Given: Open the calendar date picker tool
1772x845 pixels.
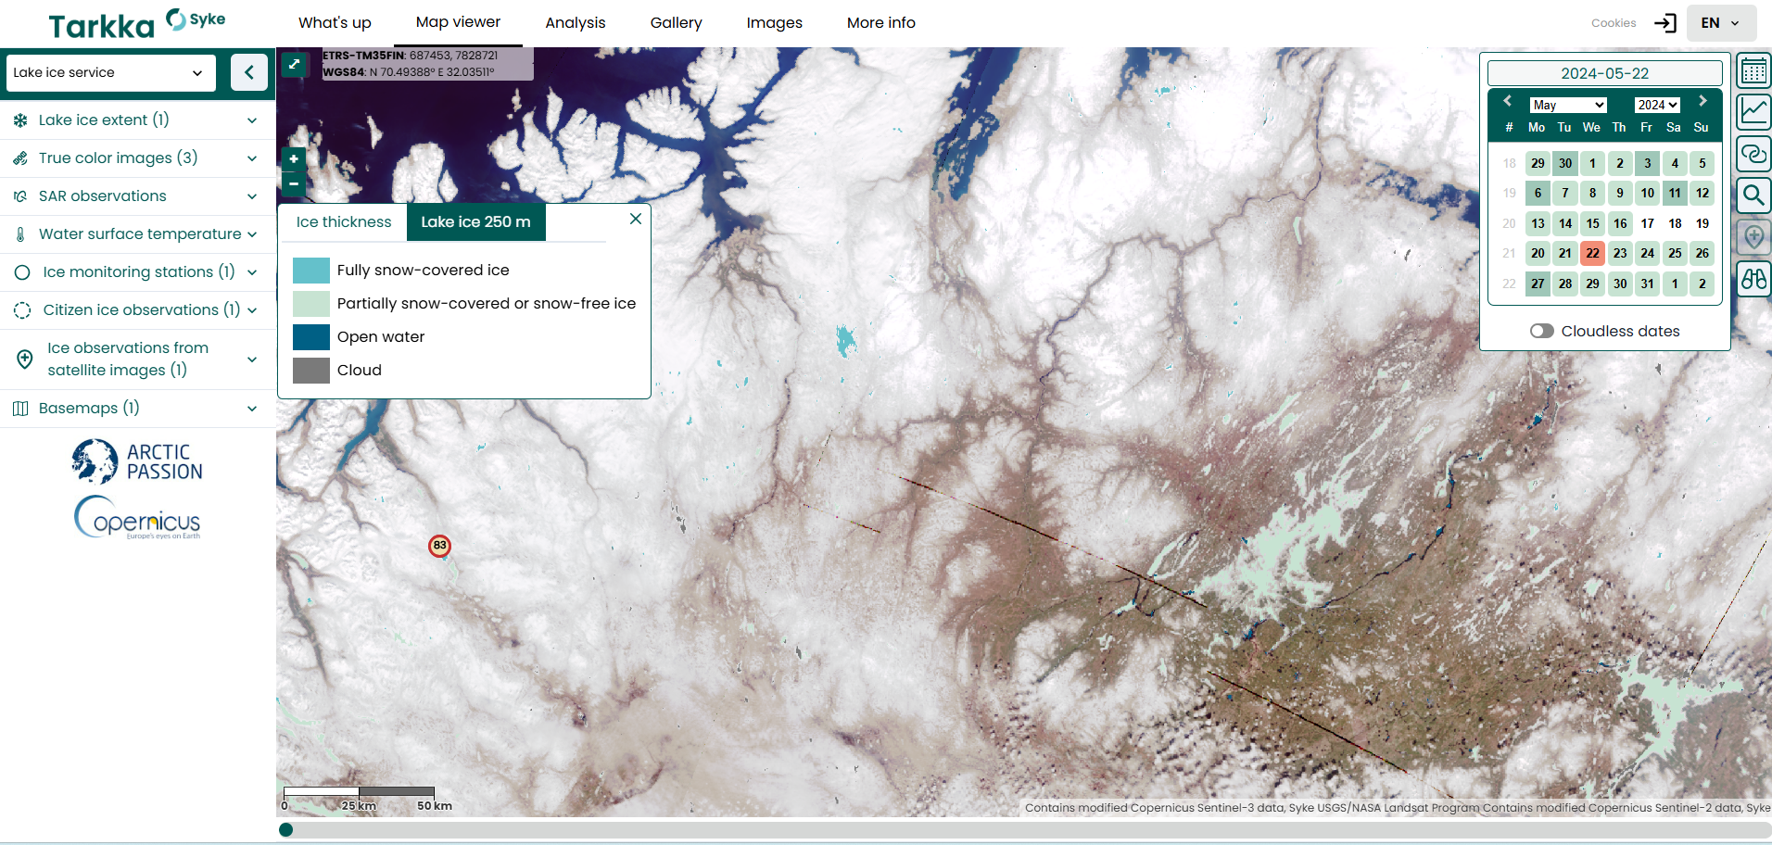Looking at the screenshot, I should 1753,71.
